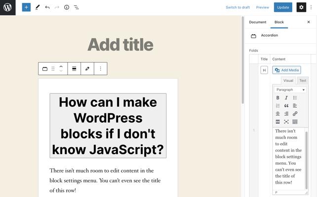Toggle the block toolbar edit pencil button
The width and height of the screenshot is (317, 197).
(x=87, y=69)
